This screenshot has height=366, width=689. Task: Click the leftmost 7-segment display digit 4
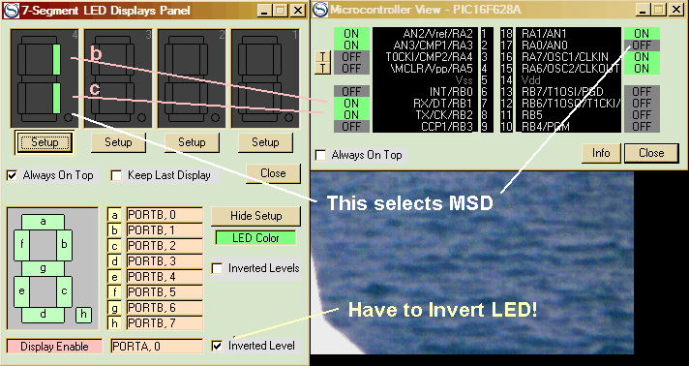click(45, 78)
